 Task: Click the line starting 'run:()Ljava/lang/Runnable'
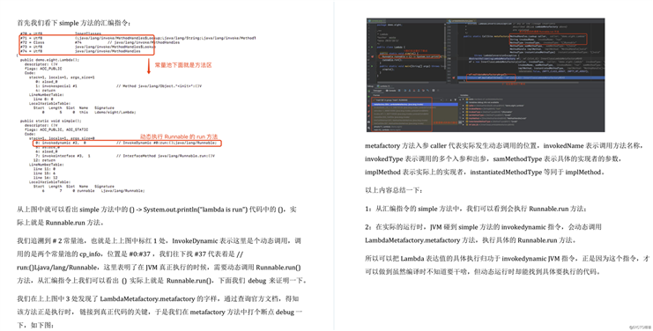click(x=159, y=267)
